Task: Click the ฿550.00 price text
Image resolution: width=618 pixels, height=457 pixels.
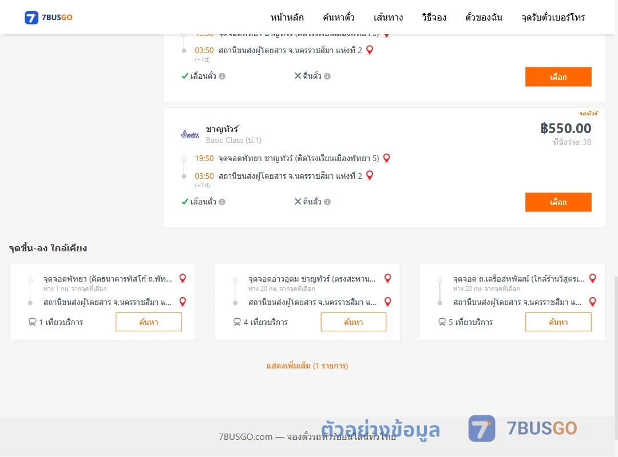Action: (565, 129)
